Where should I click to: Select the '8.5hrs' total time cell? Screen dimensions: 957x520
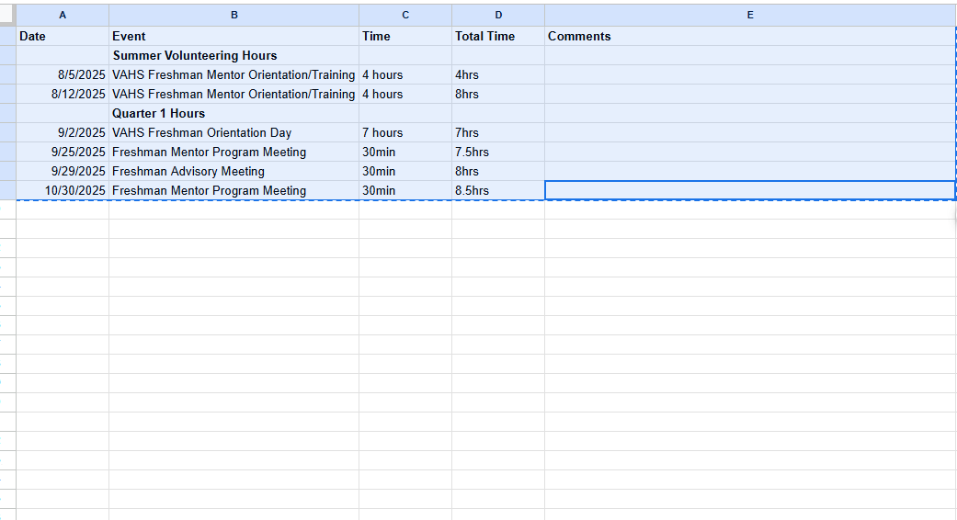click(498, 191)
